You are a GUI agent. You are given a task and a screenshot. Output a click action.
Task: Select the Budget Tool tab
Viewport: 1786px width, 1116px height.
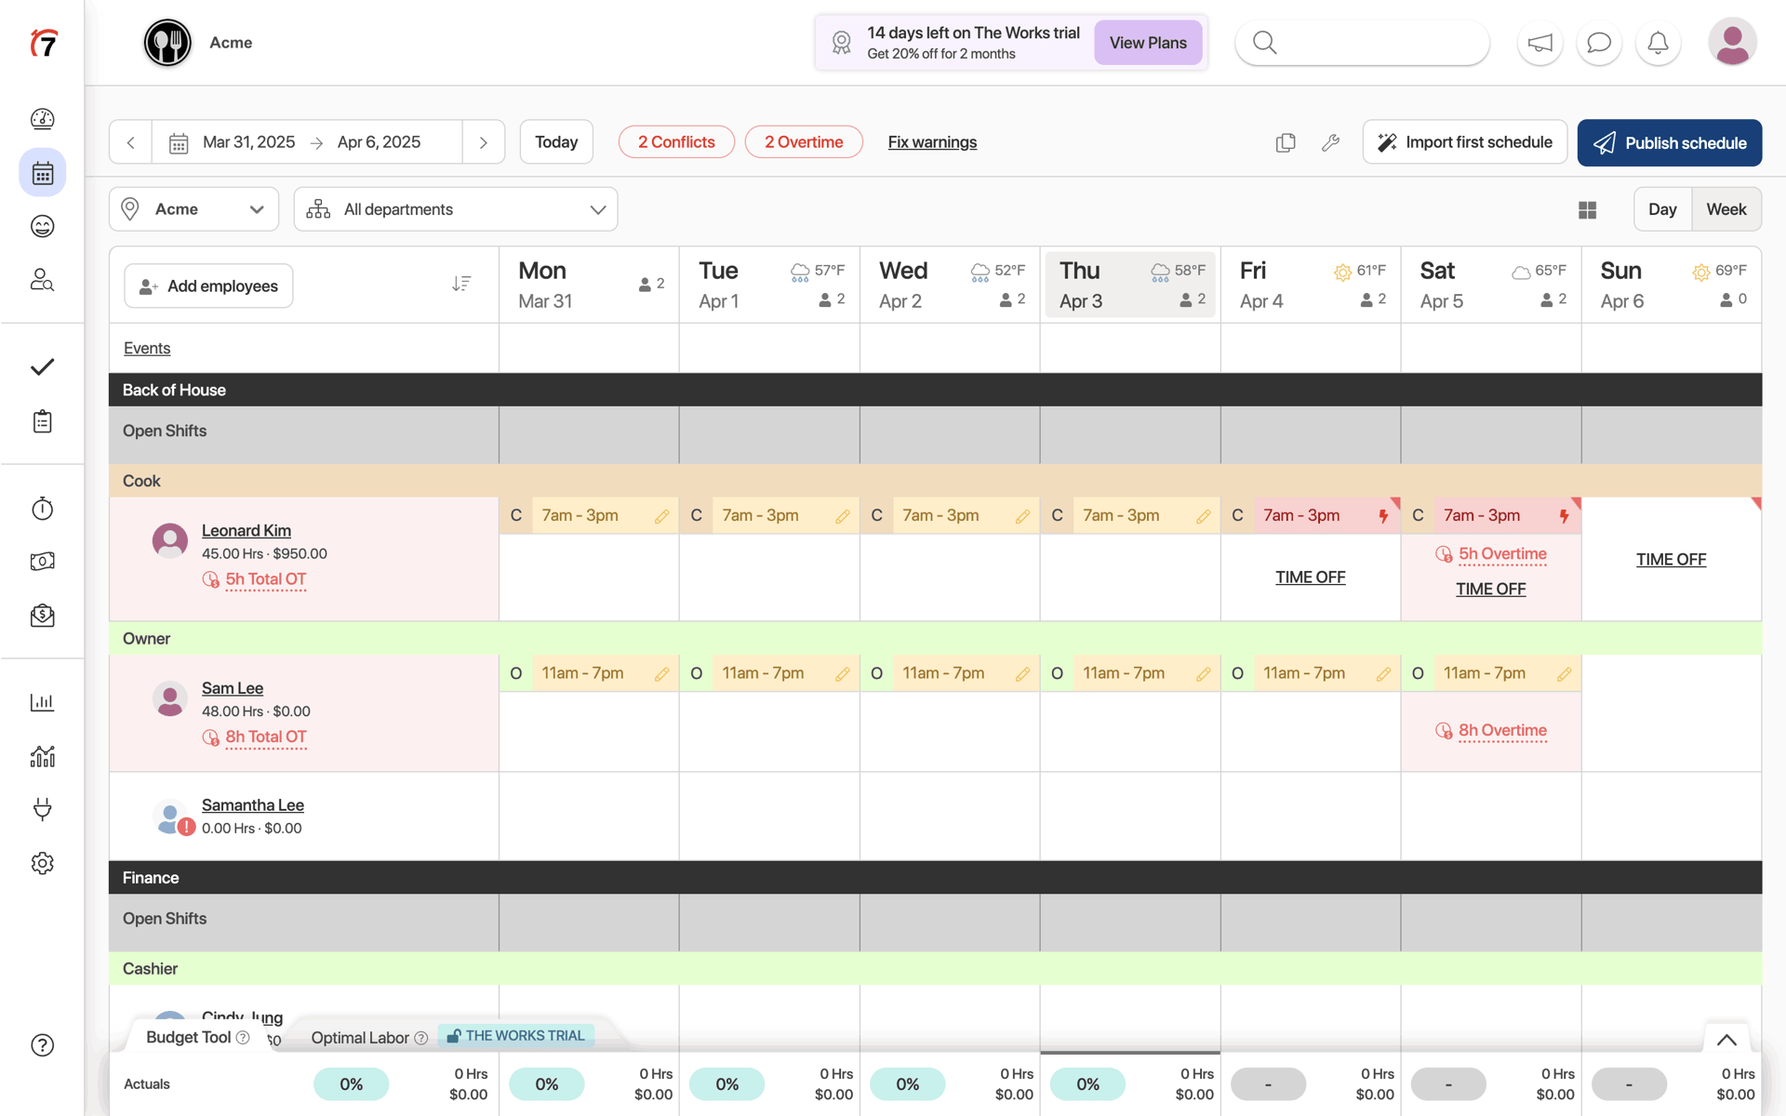[x=188, y=1037]
